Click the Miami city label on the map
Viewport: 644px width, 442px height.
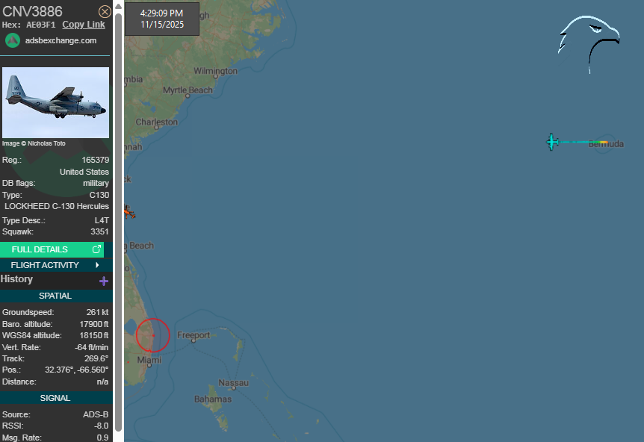149,360
